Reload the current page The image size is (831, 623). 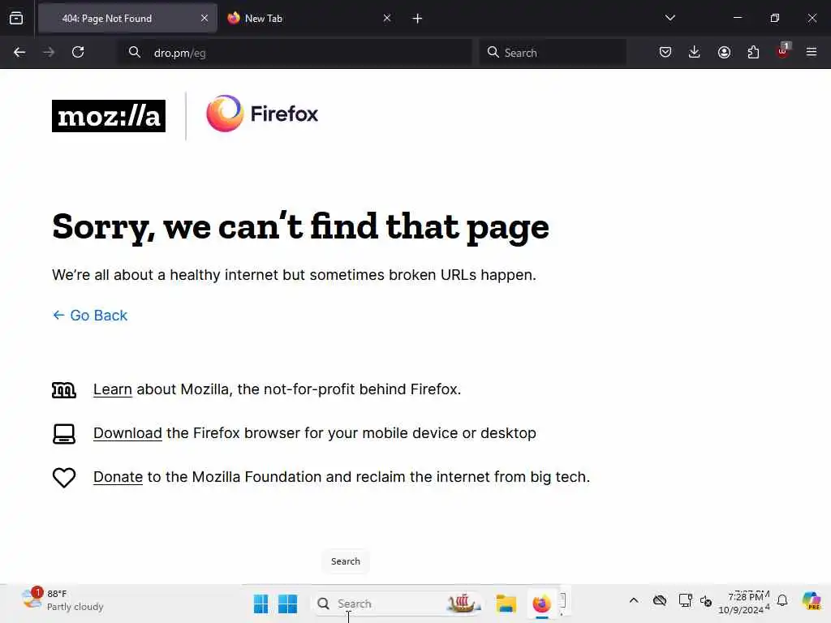(x=78, y=52)
